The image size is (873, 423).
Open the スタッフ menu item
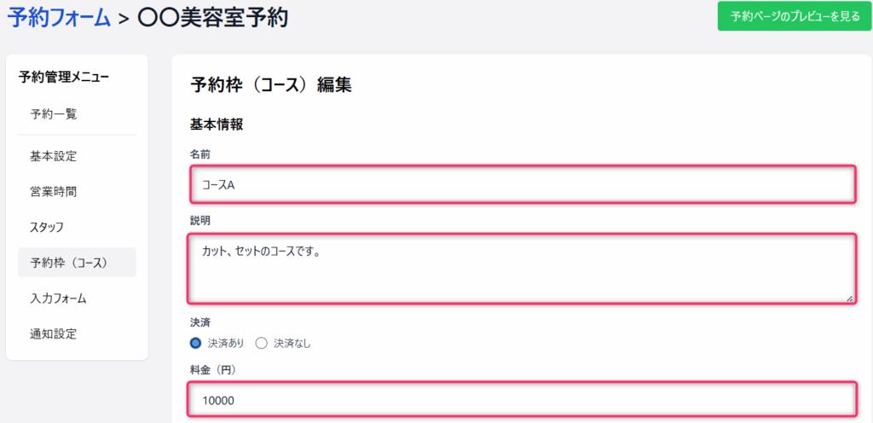point(47,227)
